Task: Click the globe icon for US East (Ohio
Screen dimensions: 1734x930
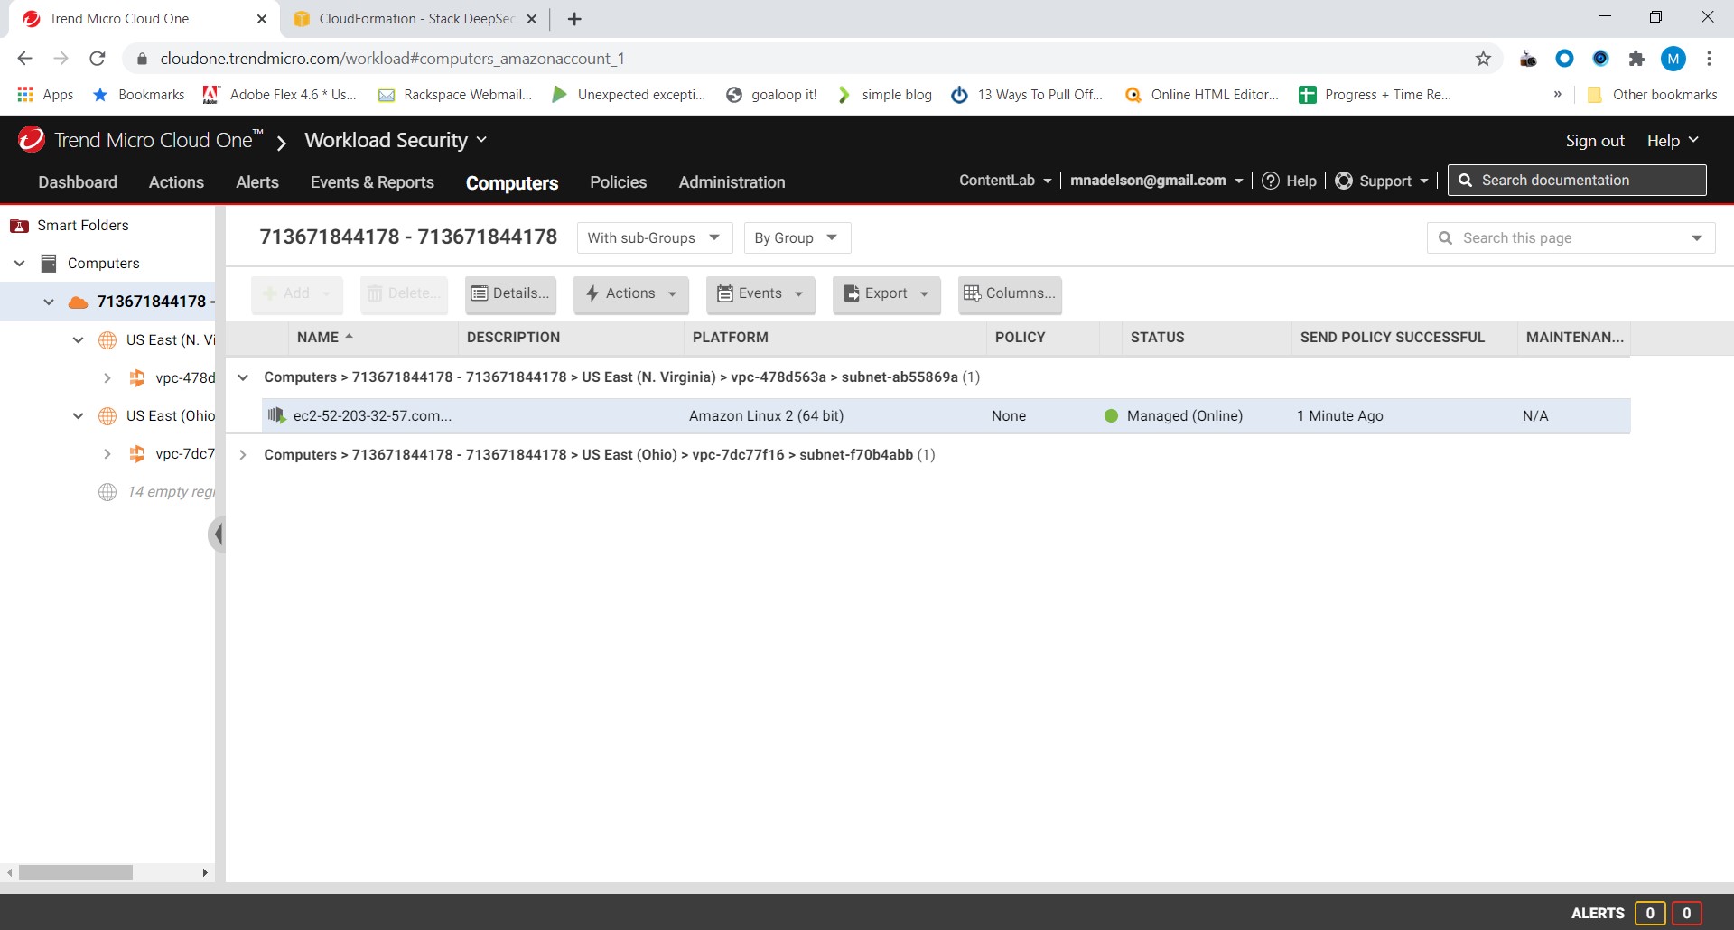Action: (x=107, y=416)
